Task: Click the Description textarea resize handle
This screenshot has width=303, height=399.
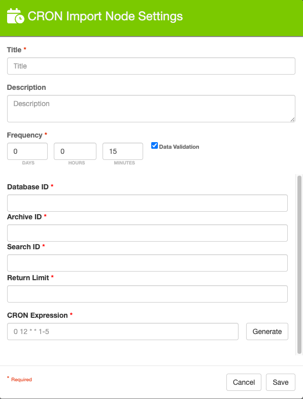Action: [292, 120]
